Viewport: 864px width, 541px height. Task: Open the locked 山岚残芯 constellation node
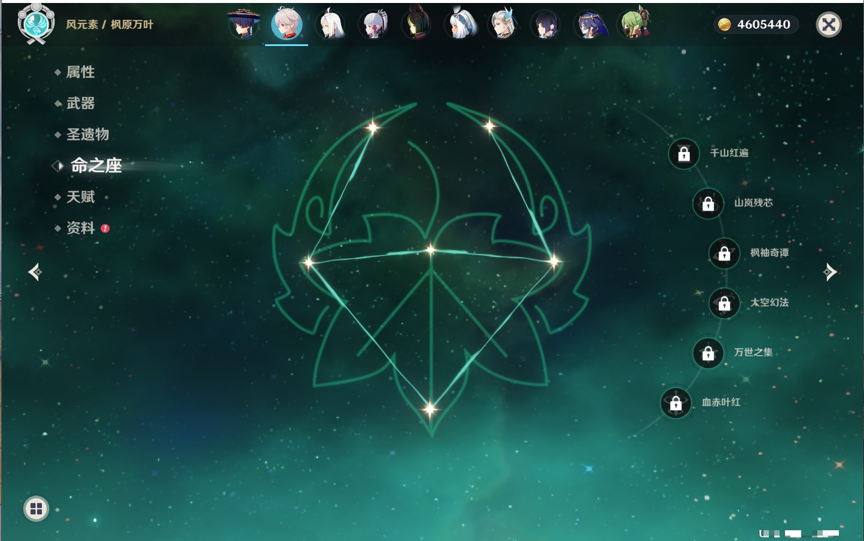pos(708,203)
